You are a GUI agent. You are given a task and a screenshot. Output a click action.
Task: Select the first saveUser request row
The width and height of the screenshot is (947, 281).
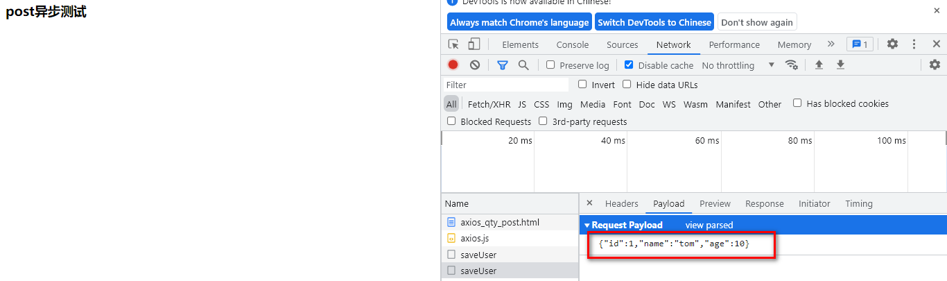[510, 255]
